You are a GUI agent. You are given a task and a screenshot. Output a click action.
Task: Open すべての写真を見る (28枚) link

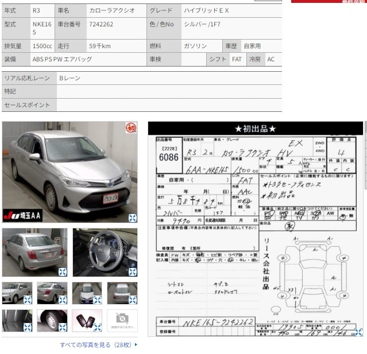pos(99,345)
